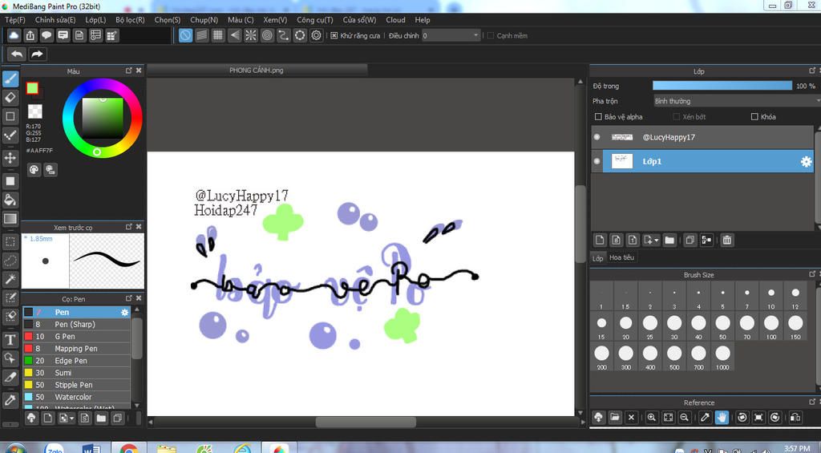821x453 pixels.
Task: Select the Brush tool in left toolbar
Action: tap(10, 79)
